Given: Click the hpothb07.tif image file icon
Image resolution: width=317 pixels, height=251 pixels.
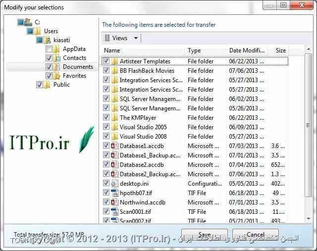Looking at the screenshot, I should 114,193.
